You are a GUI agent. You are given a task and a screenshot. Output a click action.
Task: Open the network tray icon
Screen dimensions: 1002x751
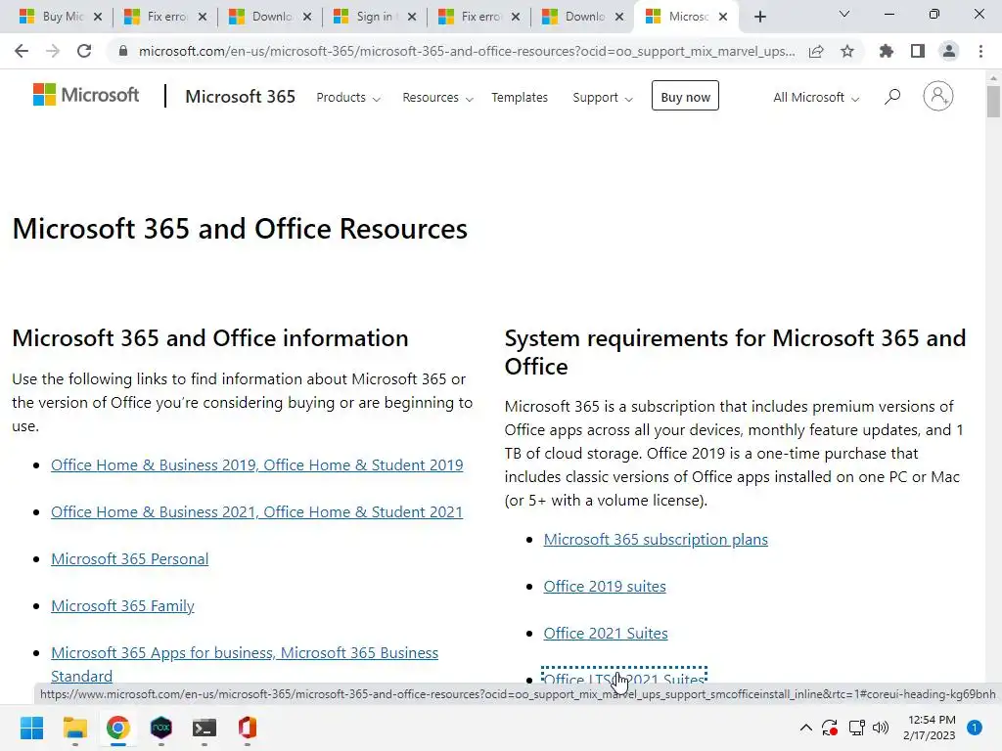856,728
